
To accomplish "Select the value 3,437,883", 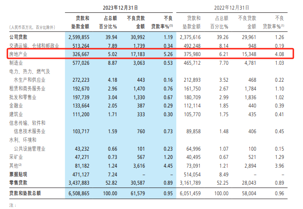I will point(79,183).
